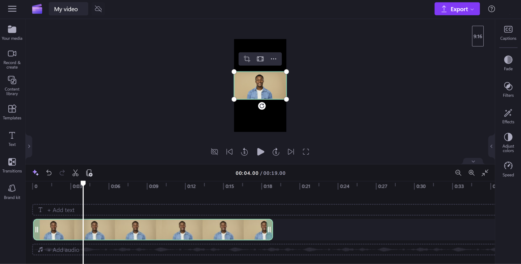Open the hamburger main menu

tap(12, 9)
